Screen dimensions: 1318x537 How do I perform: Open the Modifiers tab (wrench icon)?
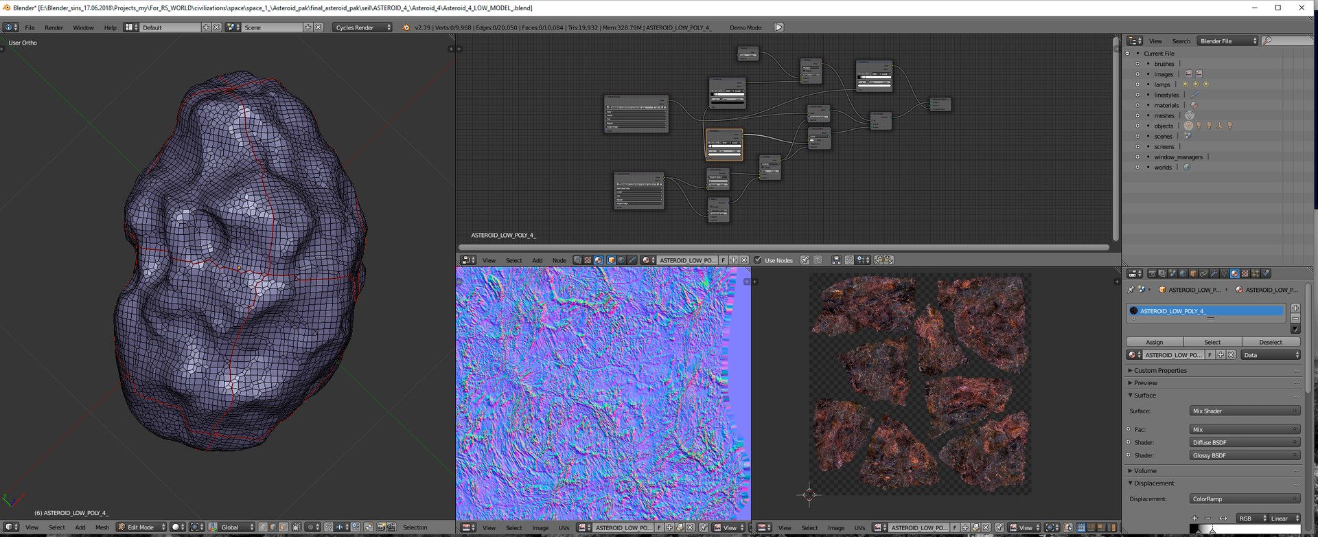tap(1214, 273)
